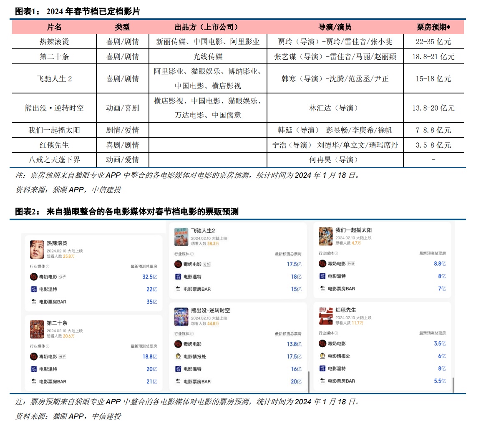Open the 热辣滚烫 movie poster thumbnail
Screen dimensions: 481x426
37,250
